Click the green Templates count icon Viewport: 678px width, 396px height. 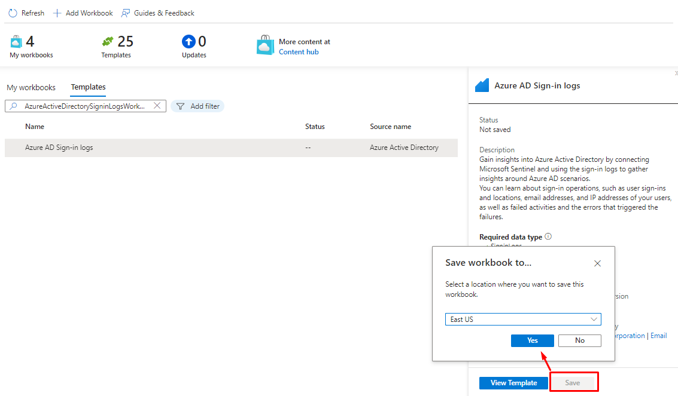108,42
